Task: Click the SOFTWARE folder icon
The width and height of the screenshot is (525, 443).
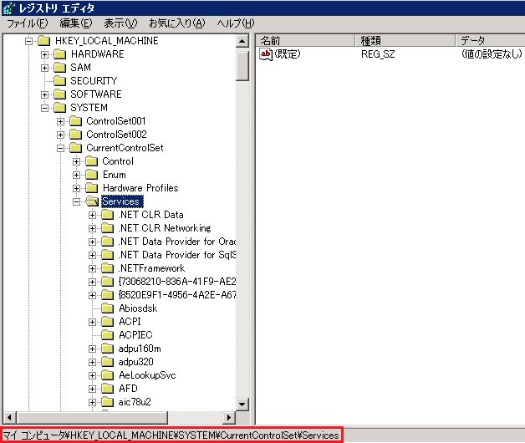Action: (60, 94)
